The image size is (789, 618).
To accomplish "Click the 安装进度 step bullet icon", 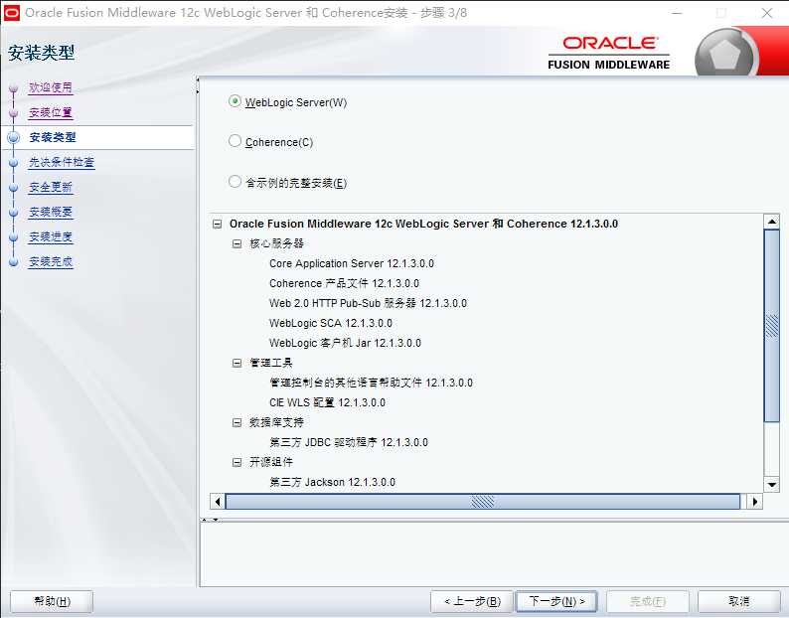I will [14, 237].
